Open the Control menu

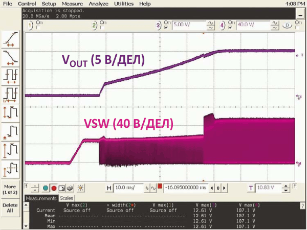[27, 4]
